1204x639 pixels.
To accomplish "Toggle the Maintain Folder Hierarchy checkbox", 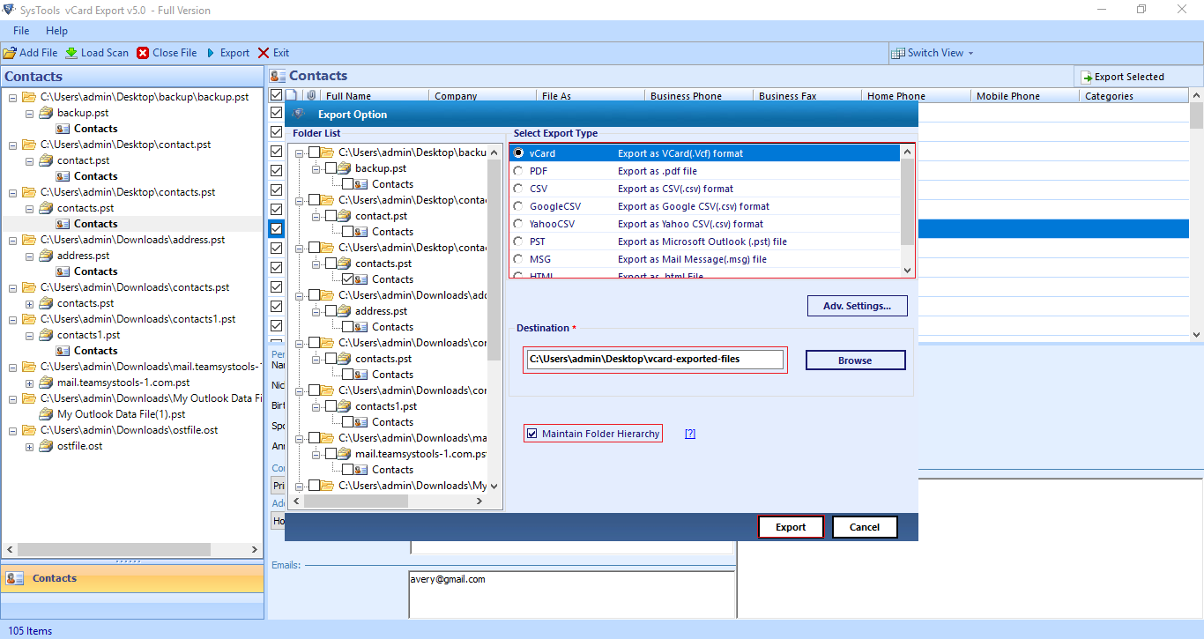I will [531, 434].
